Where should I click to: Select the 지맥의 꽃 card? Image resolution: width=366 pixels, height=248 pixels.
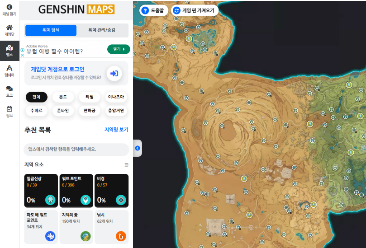pyautogui.click(x=76, y=227)
